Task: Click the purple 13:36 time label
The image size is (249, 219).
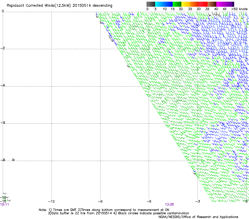Action: [x=169, y=205]
